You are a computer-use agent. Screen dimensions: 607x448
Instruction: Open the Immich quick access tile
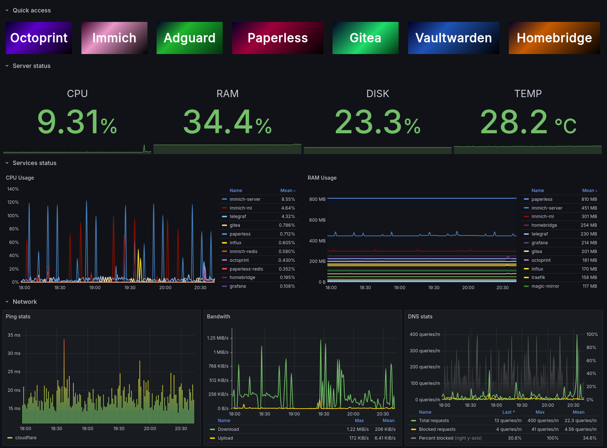tap(114, 38)
